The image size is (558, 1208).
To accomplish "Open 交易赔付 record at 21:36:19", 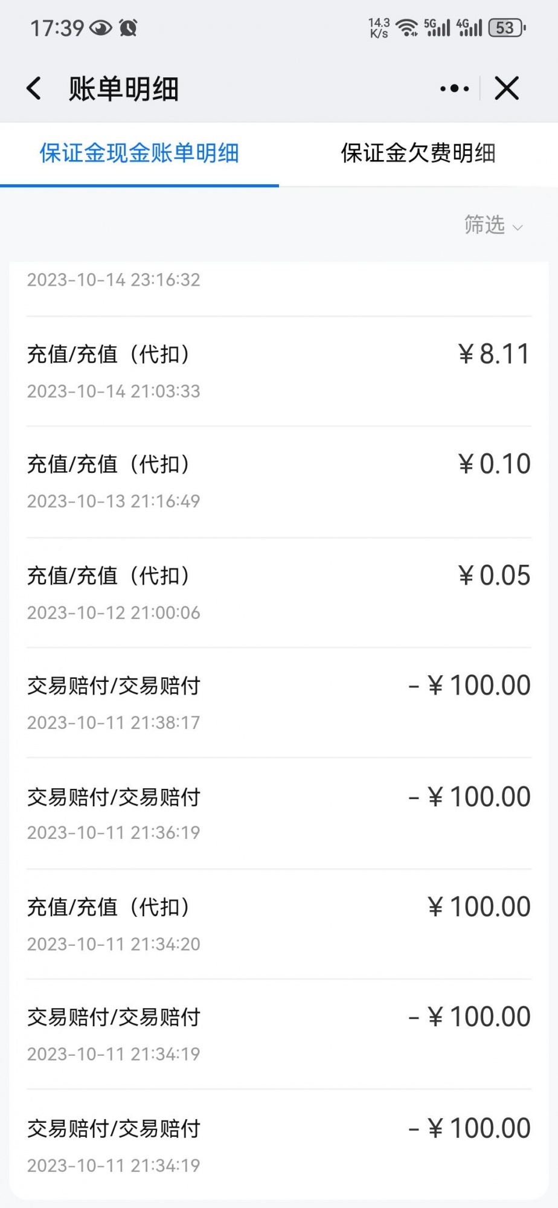I will click(279, 814).
